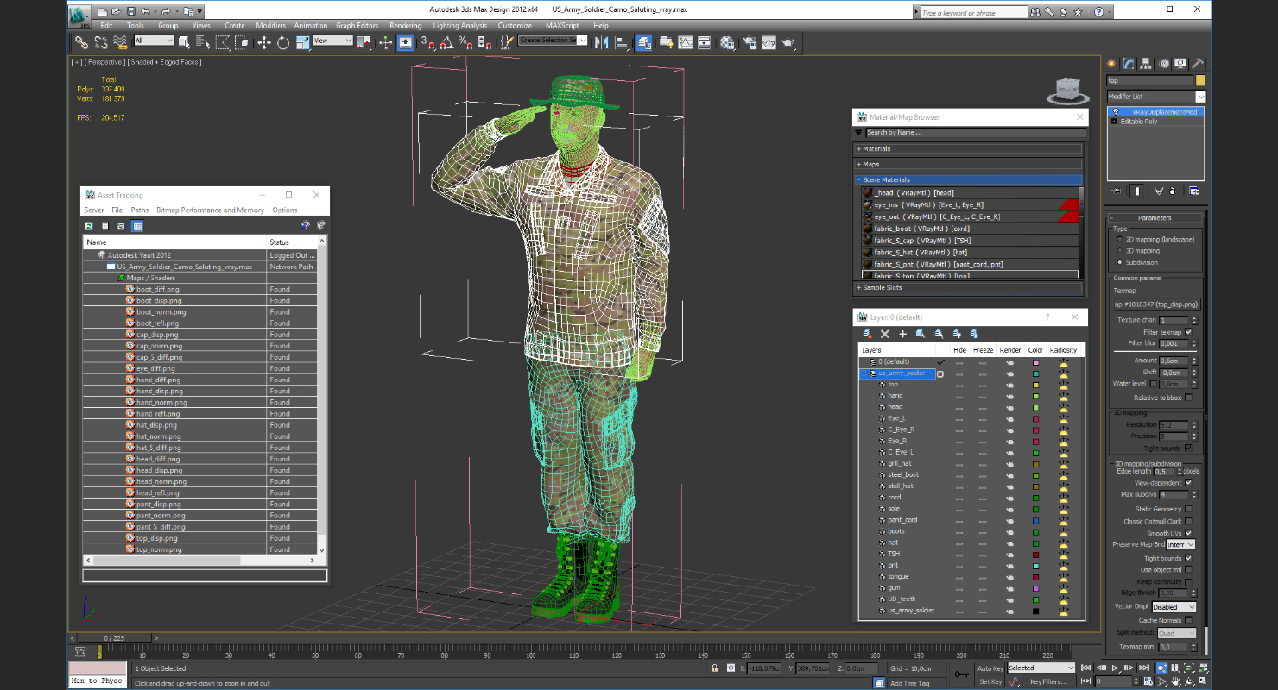
Task: Click Texmap top_disp.png map button
Action: click(1156, 304)
